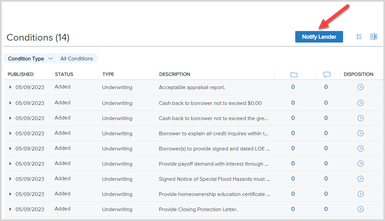Open the Cash back to borrower not to exceed $0.00 description
The height and width of the screenshot is (221, 385).
[210, 103]
